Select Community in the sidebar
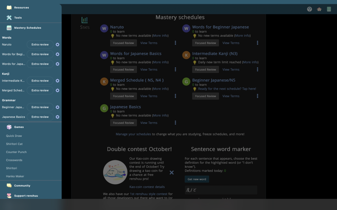The image size is (337, 210). [x=22, y=185]
